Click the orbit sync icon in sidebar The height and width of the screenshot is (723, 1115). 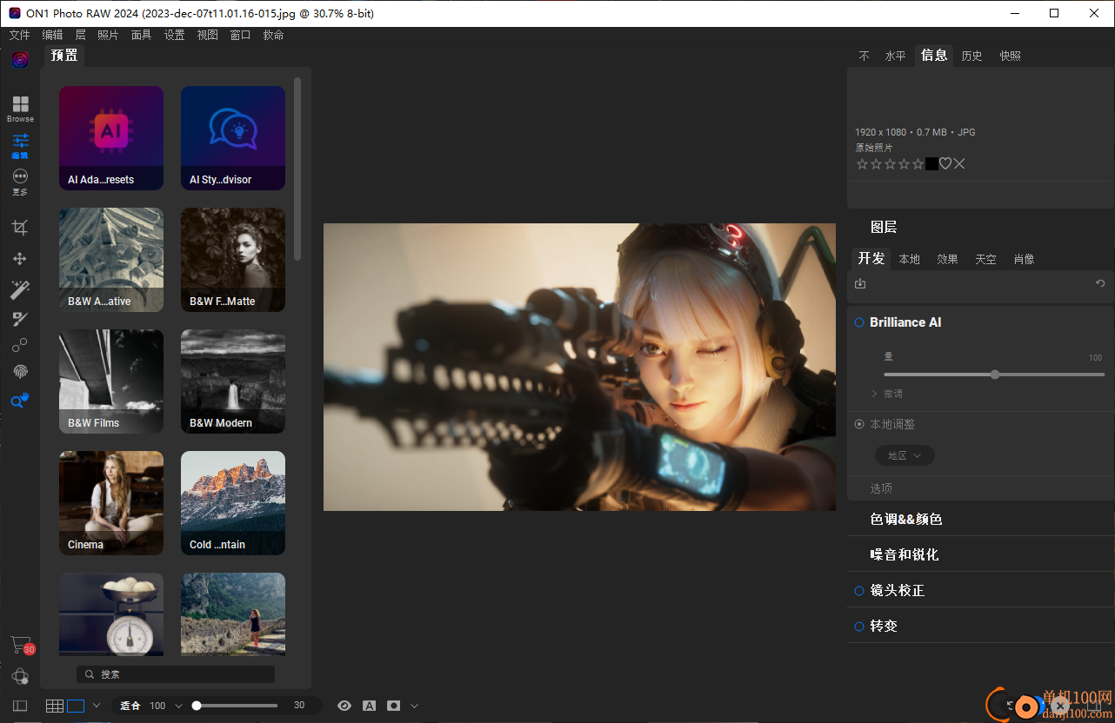[x=20, y=676]
